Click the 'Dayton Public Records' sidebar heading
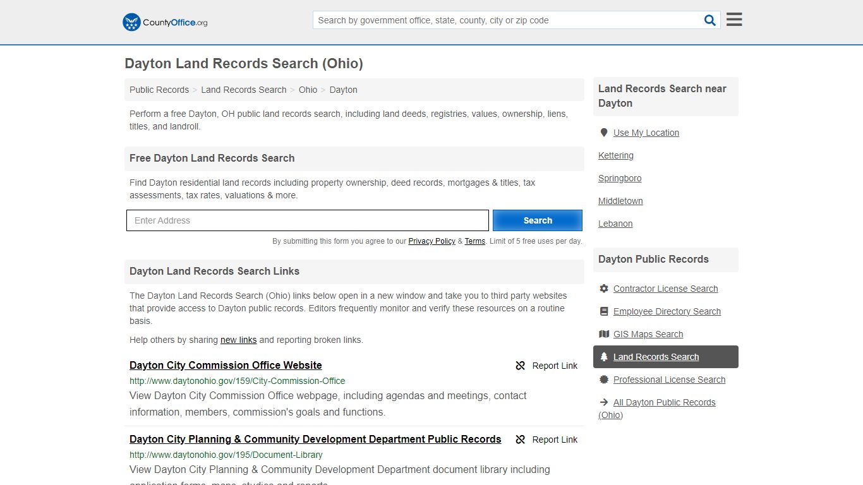Viewport: 863px width, 485px height. pos(653,259)
